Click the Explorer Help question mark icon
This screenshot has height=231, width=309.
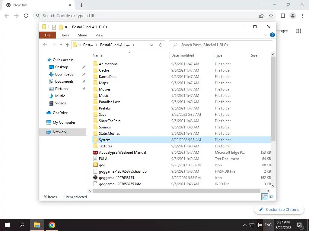(x=272, y=35)
